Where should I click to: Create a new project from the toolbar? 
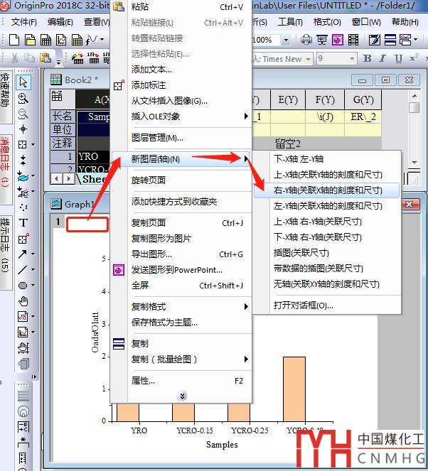(14, 40)
